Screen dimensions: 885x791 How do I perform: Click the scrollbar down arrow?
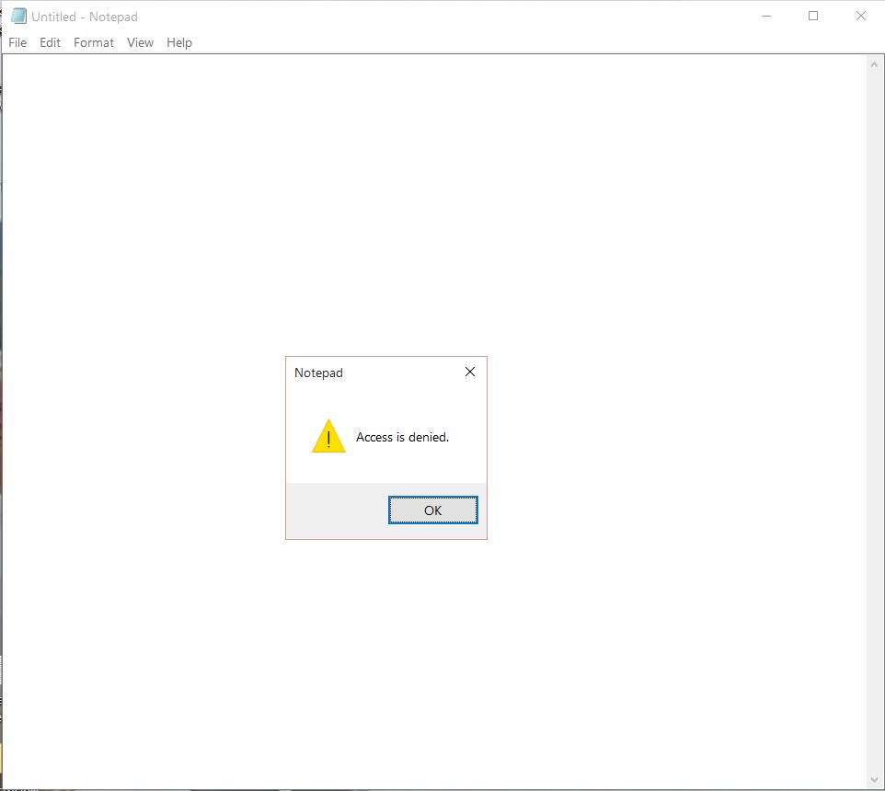point(874,780)
